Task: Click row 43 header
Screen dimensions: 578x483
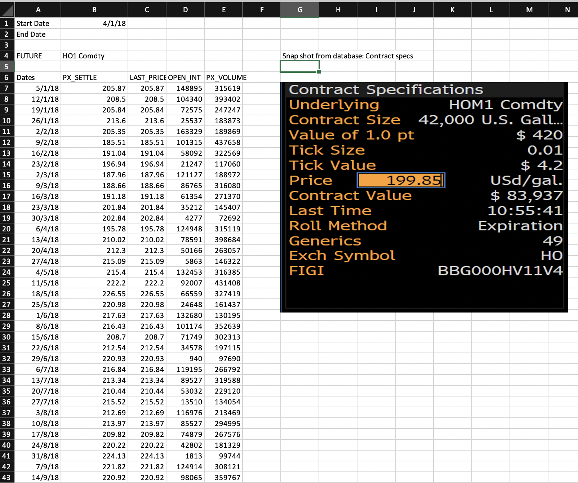Action: [7, 478]
